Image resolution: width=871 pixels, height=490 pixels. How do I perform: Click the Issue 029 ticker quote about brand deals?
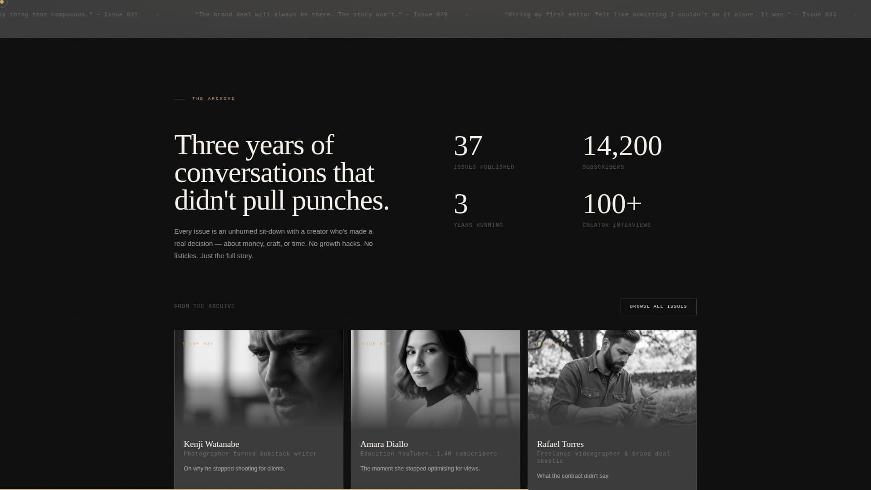[x=321, y=15]
